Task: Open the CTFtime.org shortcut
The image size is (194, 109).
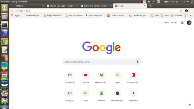Action: (x=133, y=78)
